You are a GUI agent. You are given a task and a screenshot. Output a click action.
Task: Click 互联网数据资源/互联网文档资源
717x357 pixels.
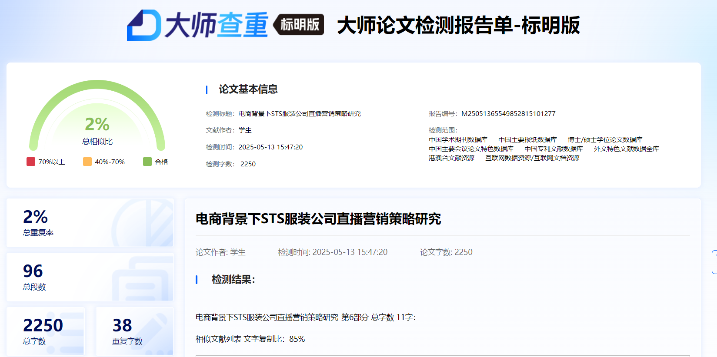coord(532,158)
